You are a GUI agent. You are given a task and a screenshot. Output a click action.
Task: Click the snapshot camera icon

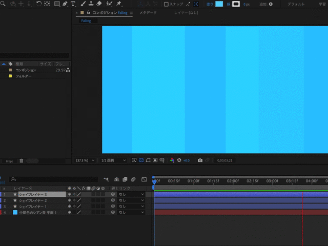pos(200,160)
